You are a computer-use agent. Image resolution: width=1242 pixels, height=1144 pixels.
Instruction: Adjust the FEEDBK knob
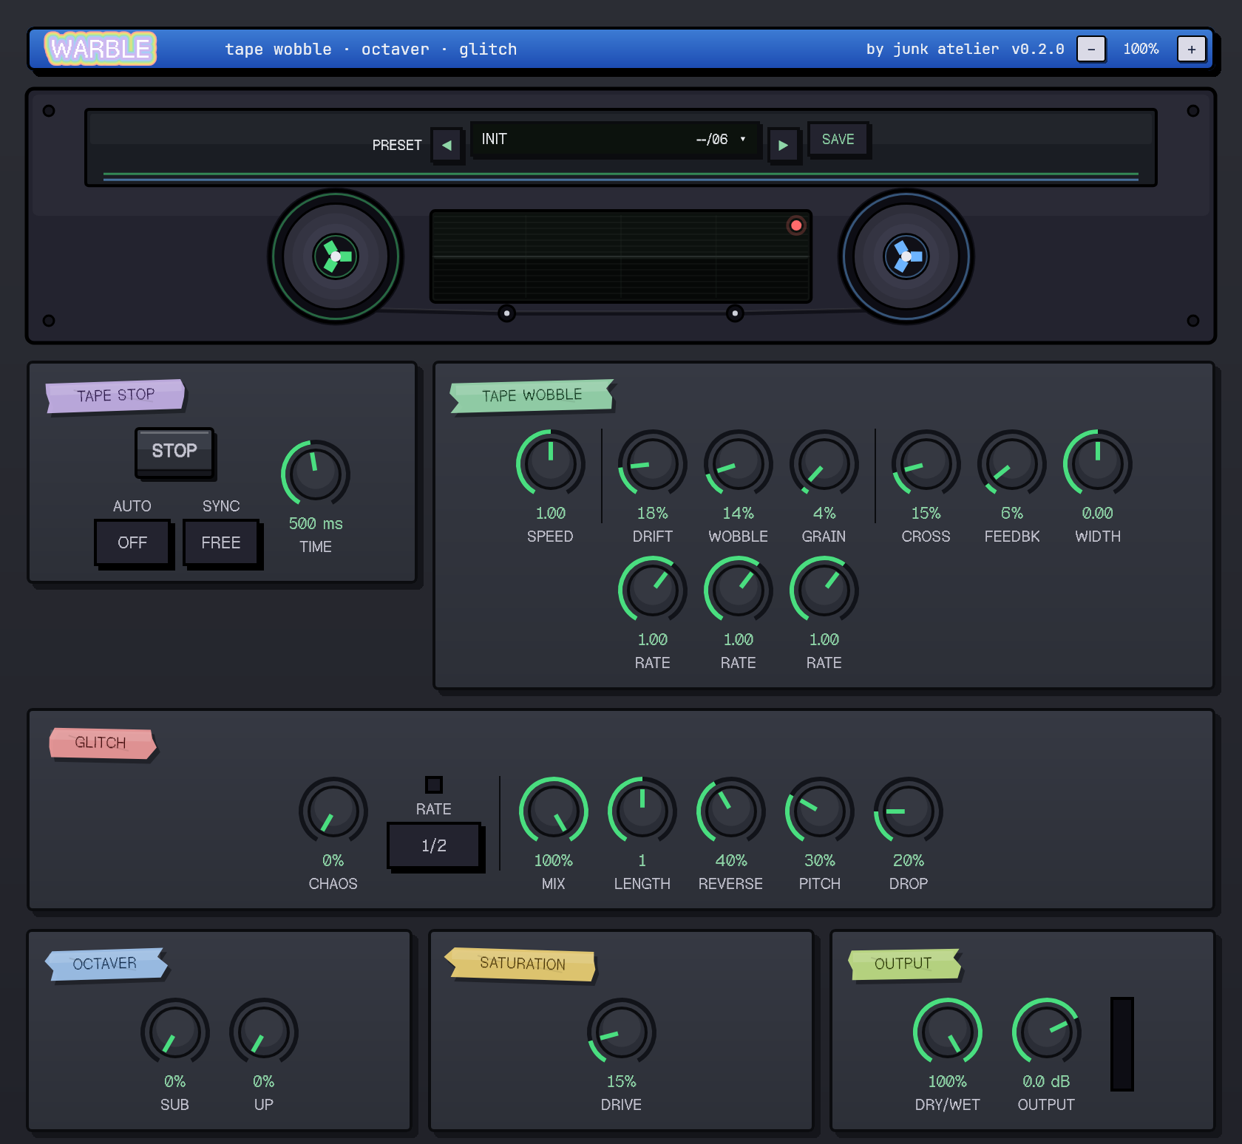[x=1012, y=464]
